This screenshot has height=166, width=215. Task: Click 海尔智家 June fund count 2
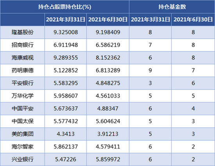click(x=193, y=147)
